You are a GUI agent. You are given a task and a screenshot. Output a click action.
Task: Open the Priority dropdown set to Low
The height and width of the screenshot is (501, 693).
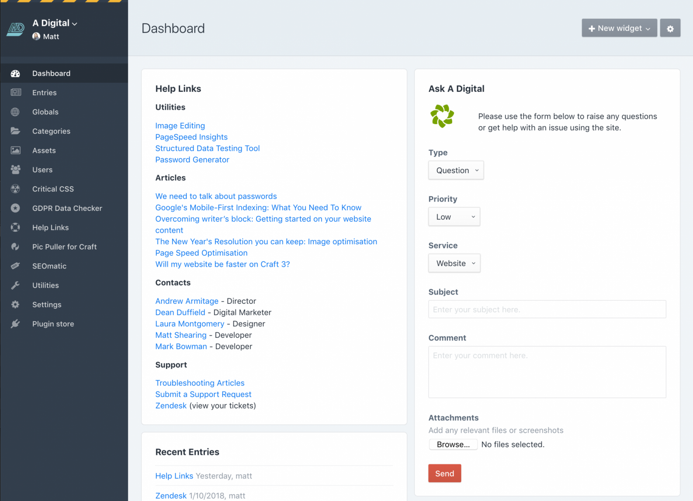[454, 217]
